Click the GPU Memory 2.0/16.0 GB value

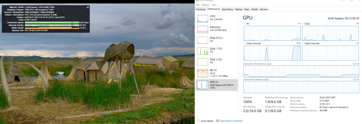pos(253,111)
